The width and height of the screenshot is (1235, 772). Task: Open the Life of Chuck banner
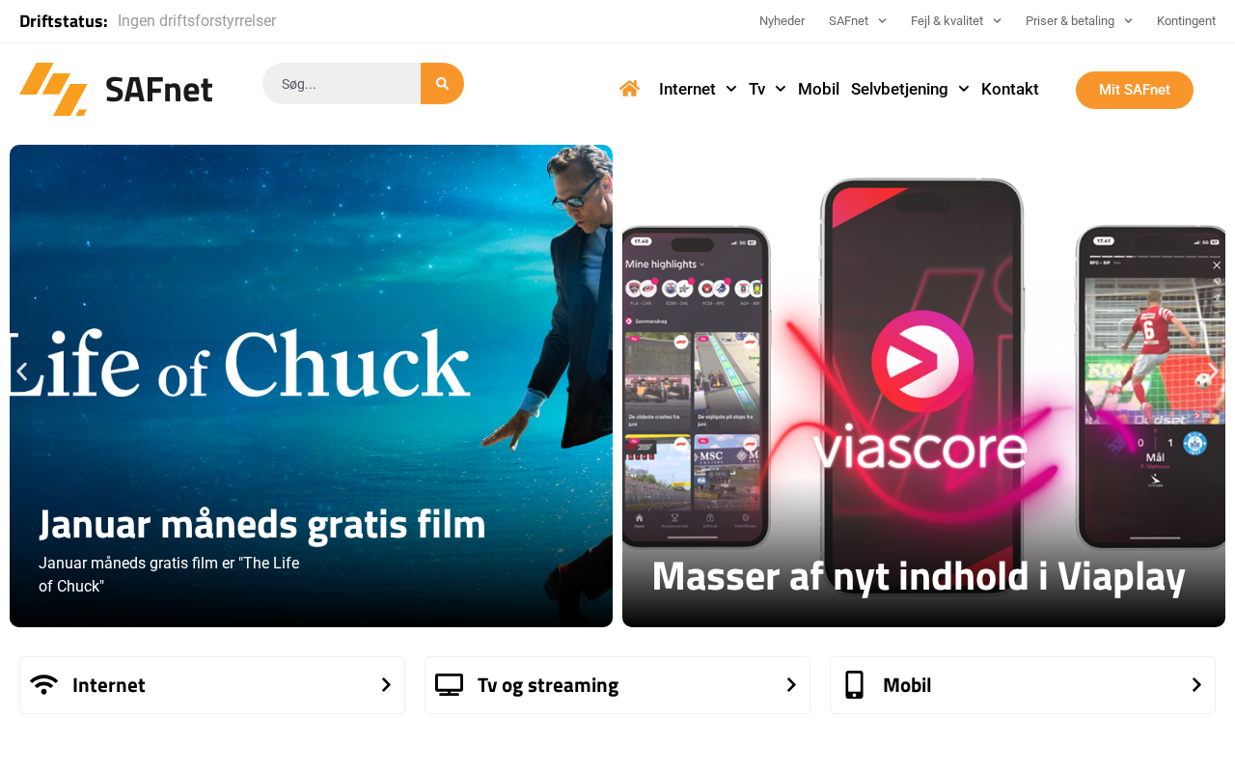click(x=311, y=386)
